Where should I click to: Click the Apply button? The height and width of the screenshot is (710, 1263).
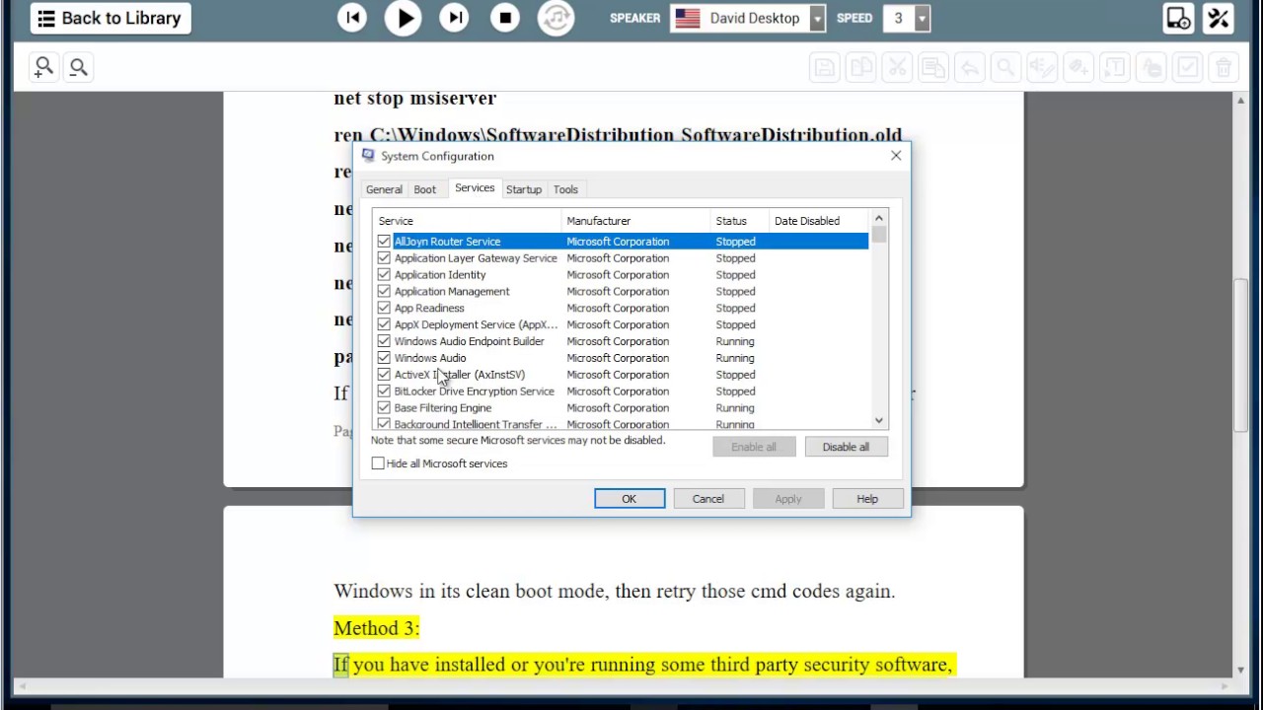(788, 499)
